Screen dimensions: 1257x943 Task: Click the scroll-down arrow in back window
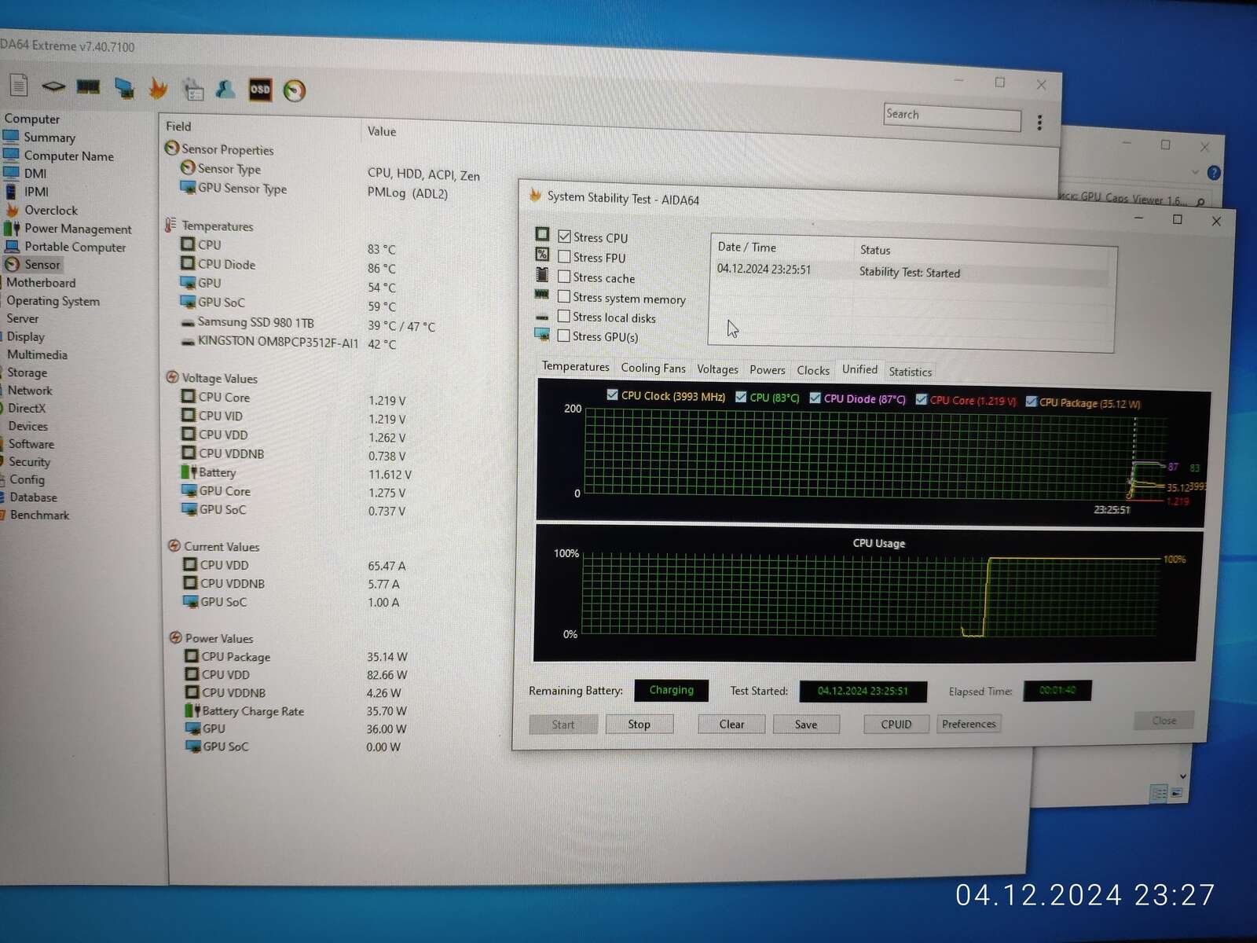tap(1183, 776)
